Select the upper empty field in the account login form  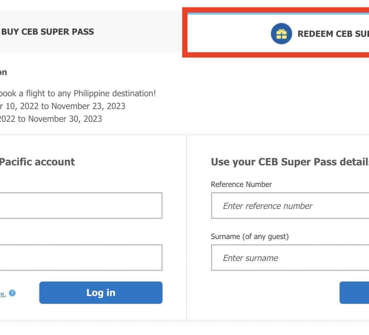point(81,206)
